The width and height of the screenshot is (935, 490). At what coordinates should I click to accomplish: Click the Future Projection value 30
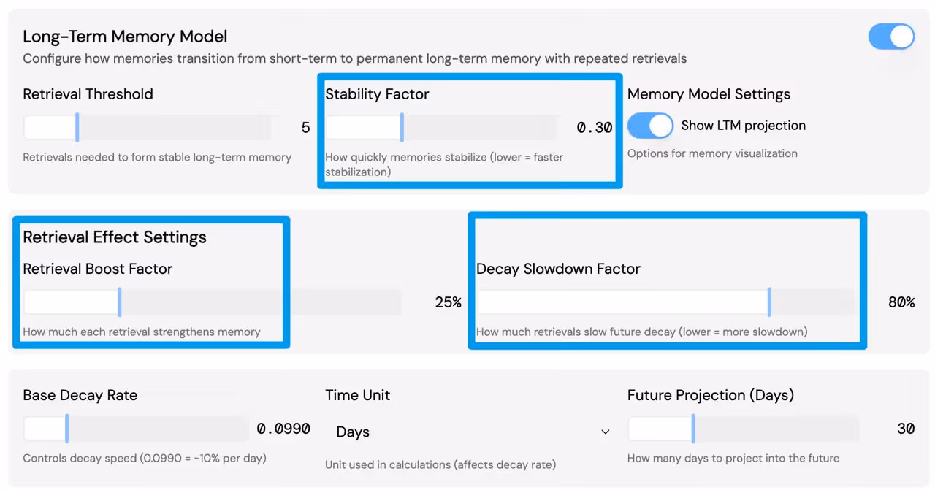[x=906, y=429]
